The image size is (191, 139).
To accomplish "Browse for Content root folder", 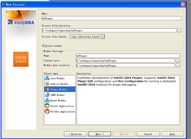I will pyautogui.click(x=178, y=60).
